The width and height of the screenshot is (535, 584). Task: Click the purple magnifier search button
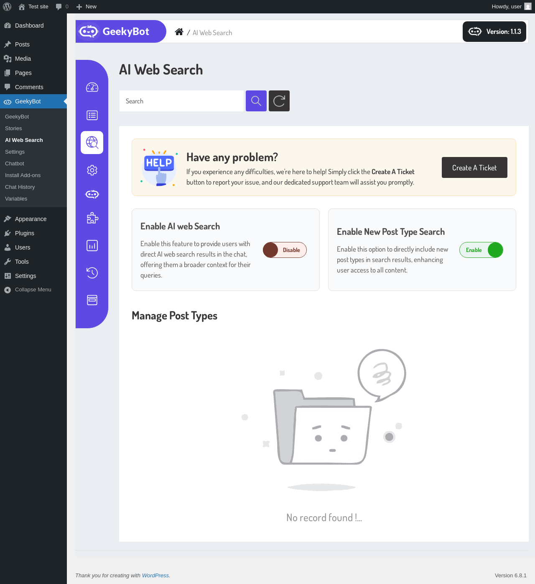(256, 101)
